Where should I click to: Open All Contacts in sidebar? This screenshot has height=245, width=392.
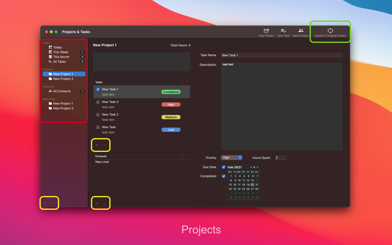pos(62,91)
